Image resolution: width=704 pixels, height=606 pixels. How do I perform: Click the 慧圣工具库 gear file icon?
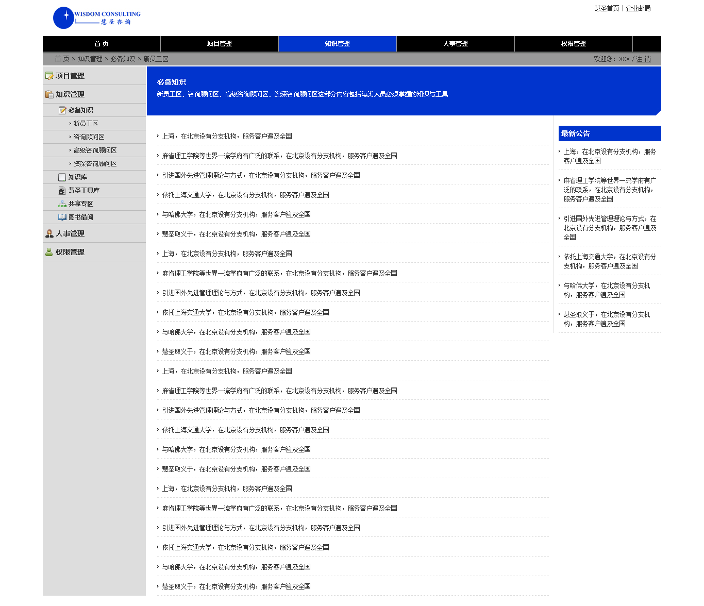(62, 191)
